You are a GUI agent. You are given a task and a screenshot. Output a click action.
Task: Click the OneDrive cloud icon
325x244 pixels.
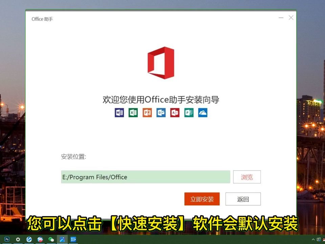(x=203, y=113)
